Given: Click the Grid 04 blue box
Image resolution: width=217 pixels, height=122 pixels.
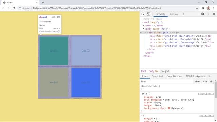Looking at the screenshot, I should pos(86,83).
